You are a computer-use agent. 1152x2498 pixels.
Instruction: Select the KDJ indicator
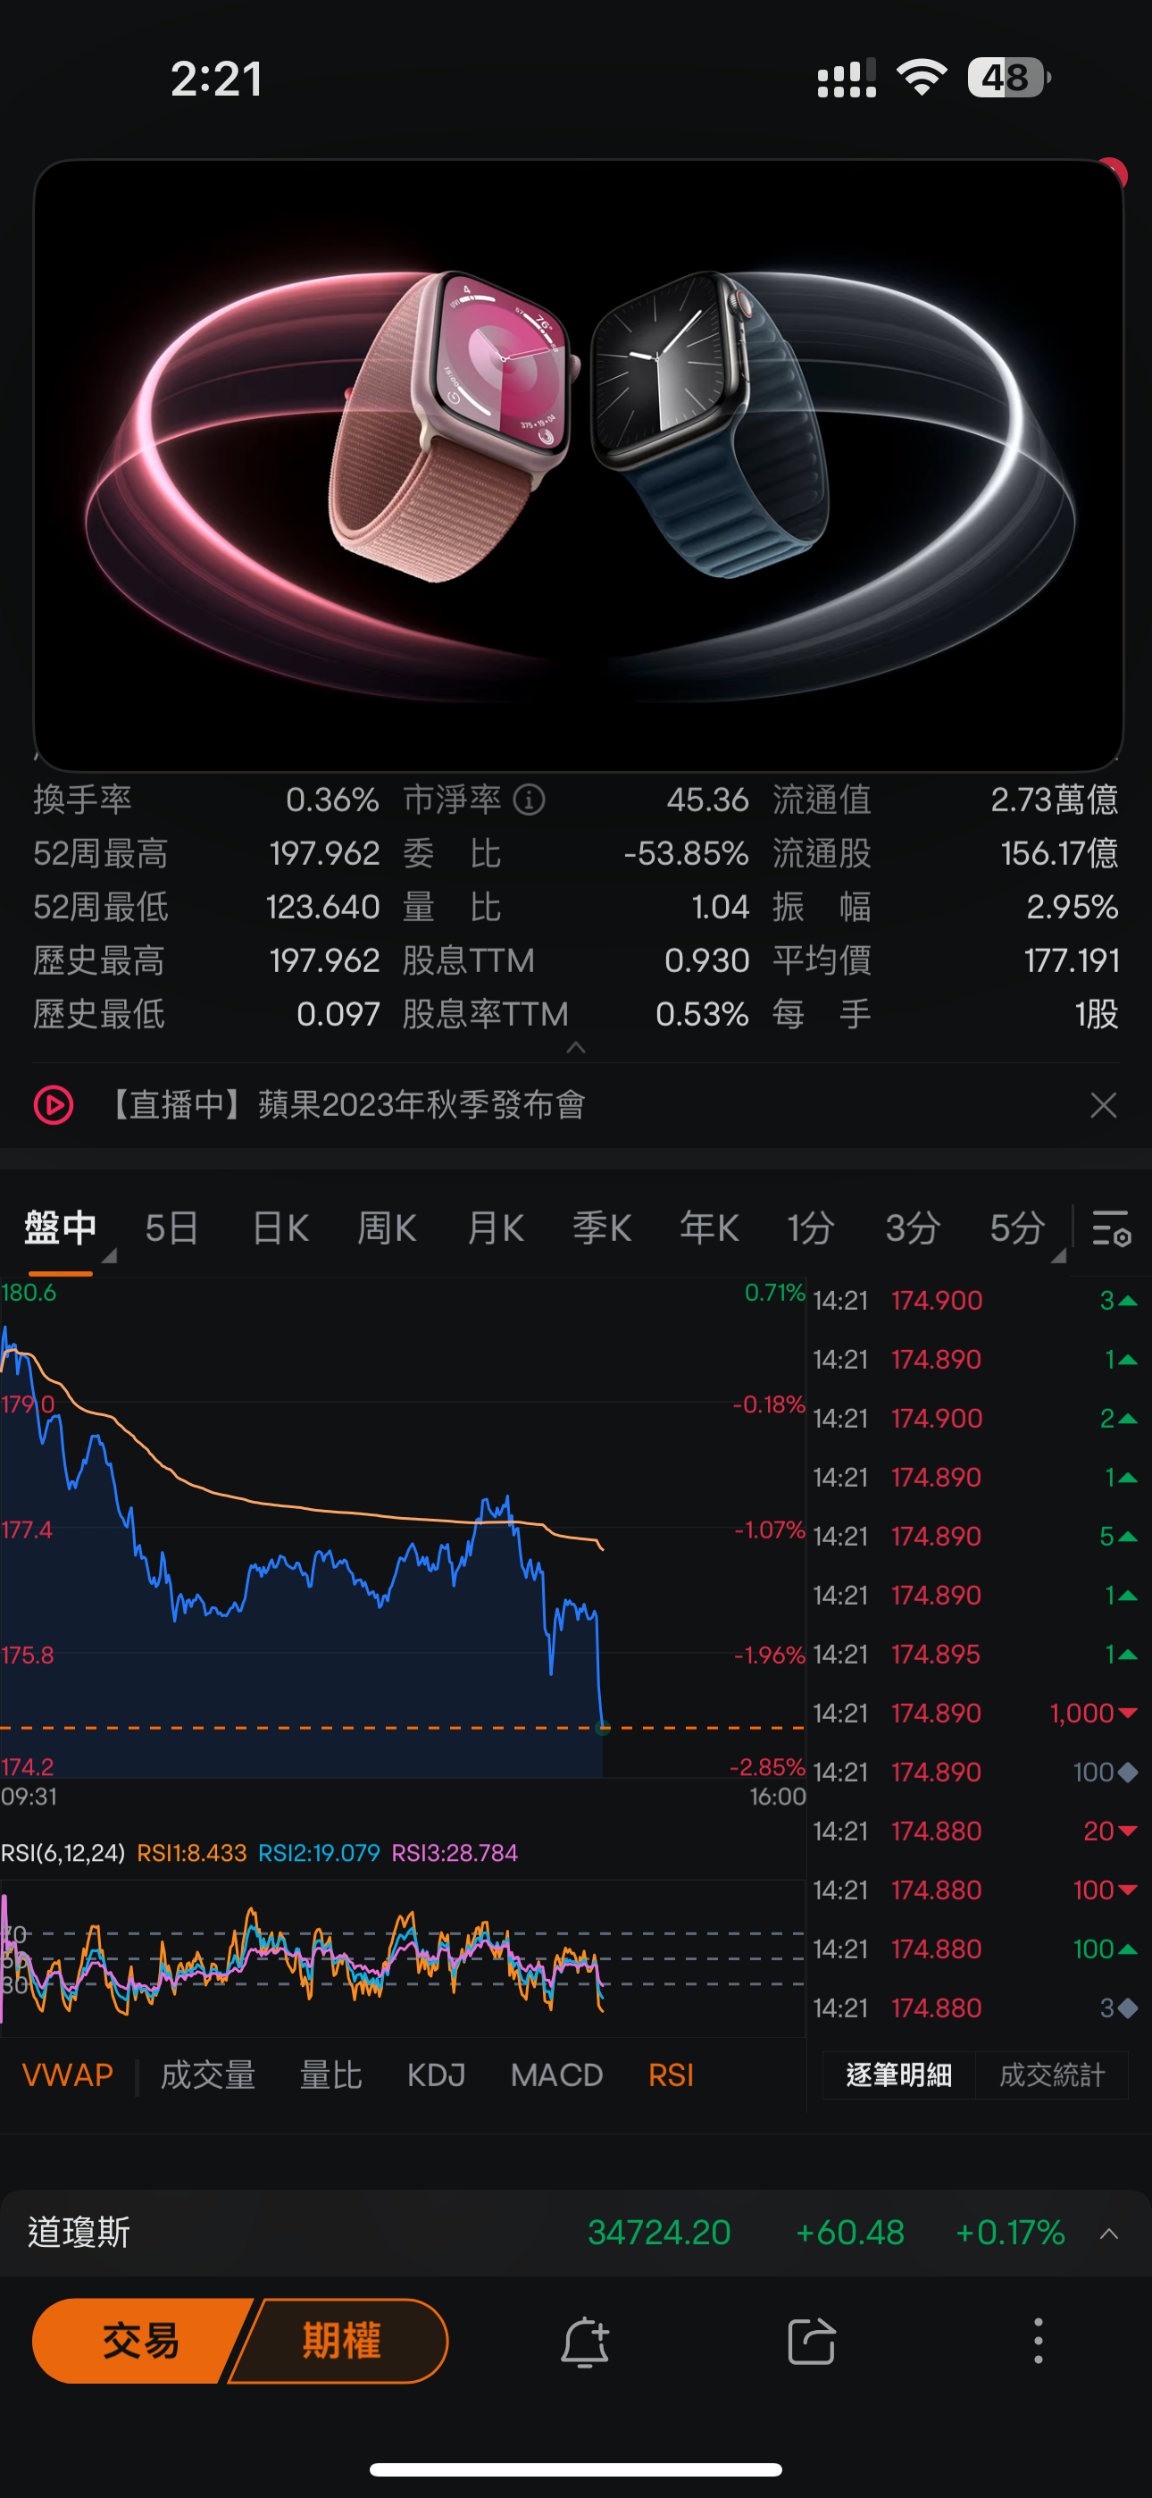tap(437, 2075)
